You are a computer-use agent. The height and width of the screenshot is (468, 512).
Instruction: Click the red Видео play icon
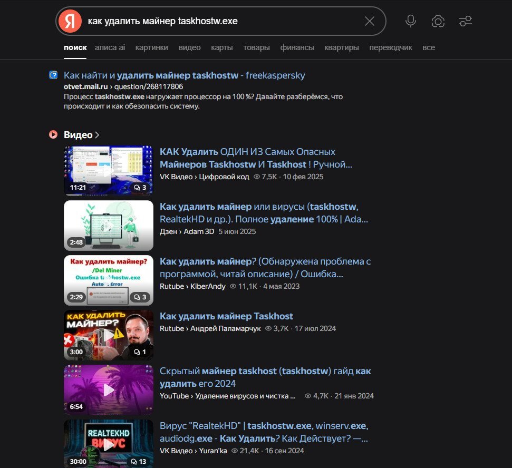pyautogui.click(x=53, y=134)
